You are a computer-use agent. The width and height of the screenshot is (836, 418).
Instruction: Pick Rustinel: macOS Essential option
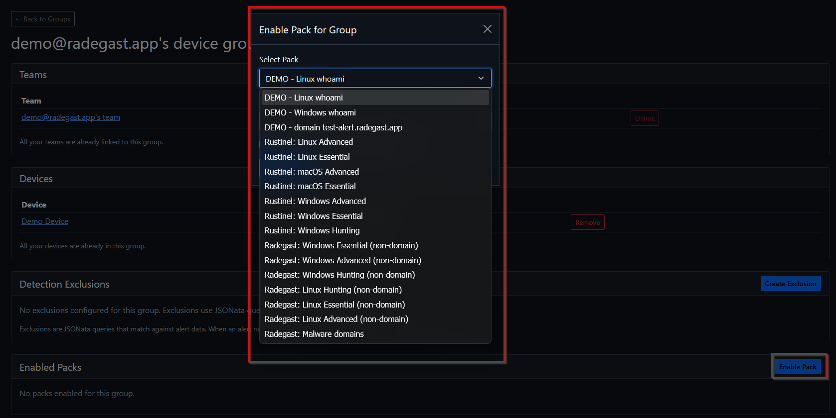[375, 186]
